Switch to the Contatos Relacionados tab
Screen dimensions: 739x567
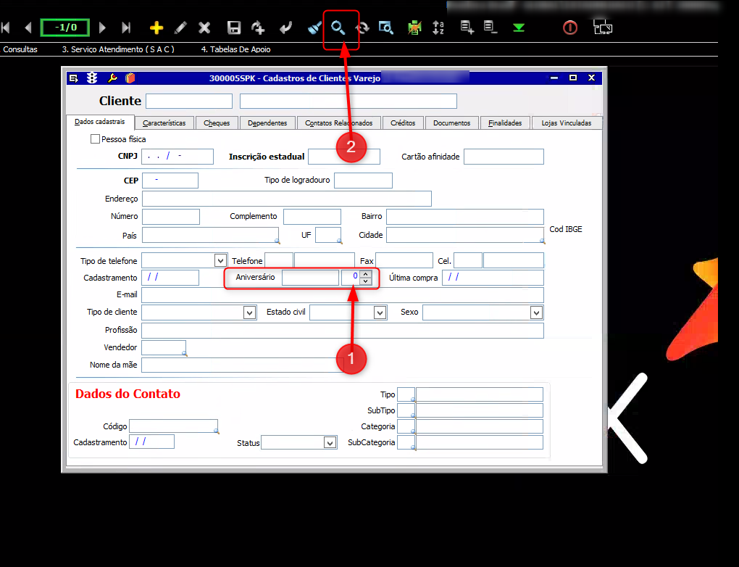coord(338,123)
